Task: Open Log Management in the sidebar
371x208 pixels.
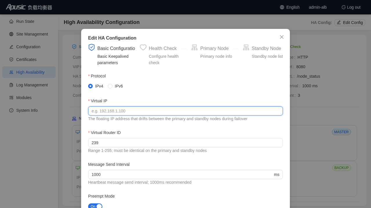Action: point(29,85)
